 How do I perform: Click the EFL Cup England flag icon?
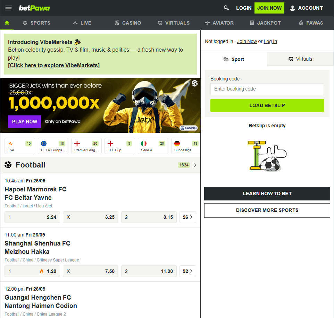[x=110, y=144]
